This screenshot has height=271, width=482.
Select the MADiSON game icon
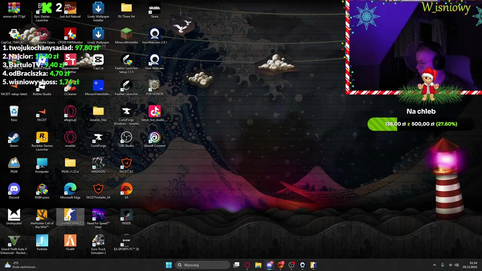(x=98, y=166)
